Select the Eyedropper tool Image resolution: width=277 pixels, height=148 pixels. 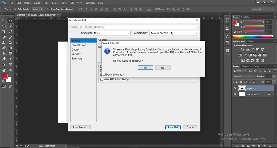coord(11,31)
